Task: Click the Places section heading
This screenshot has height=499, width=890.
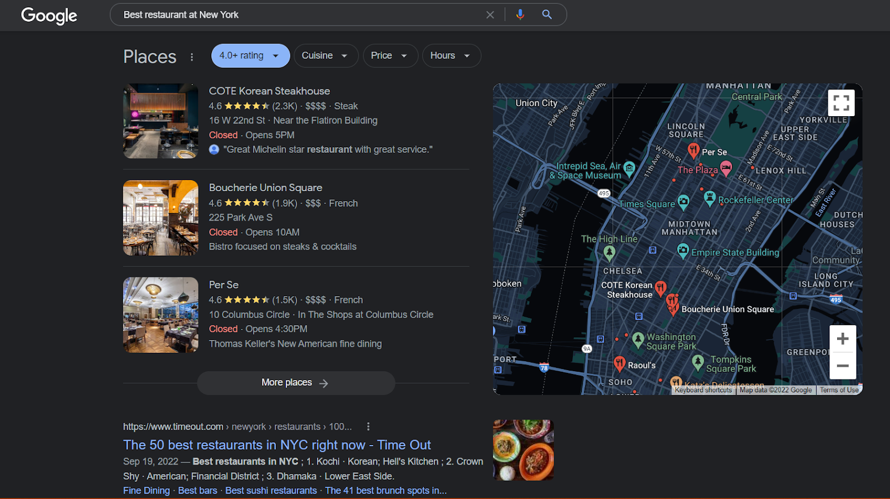Action: (150, 57)
